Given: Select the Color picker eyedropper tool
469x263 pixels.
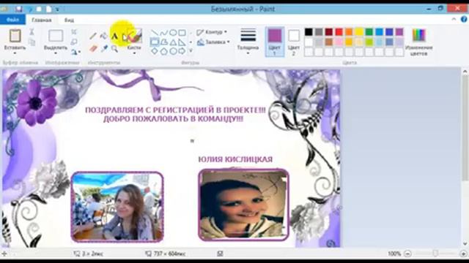Looking at the screenshot, I should tap(104, 48).
